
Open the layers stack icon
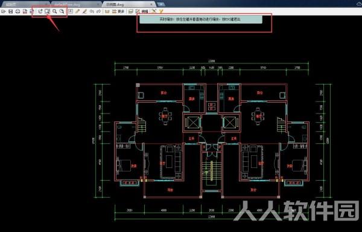tap(131, 11)
